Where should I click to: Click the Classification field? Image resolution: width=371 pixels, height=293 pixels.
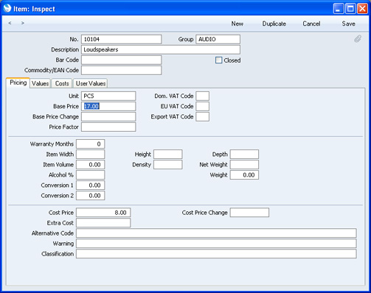(x=216, y=254)
